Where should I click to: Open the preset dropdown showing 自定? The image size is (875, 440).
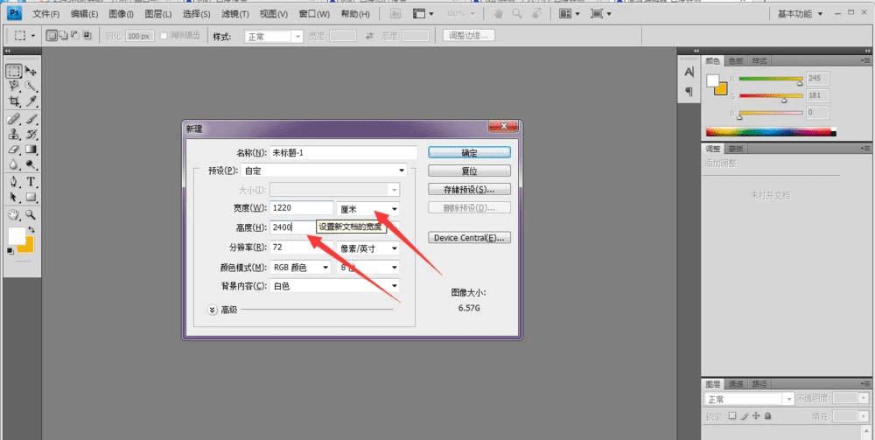tap(325, 171)
